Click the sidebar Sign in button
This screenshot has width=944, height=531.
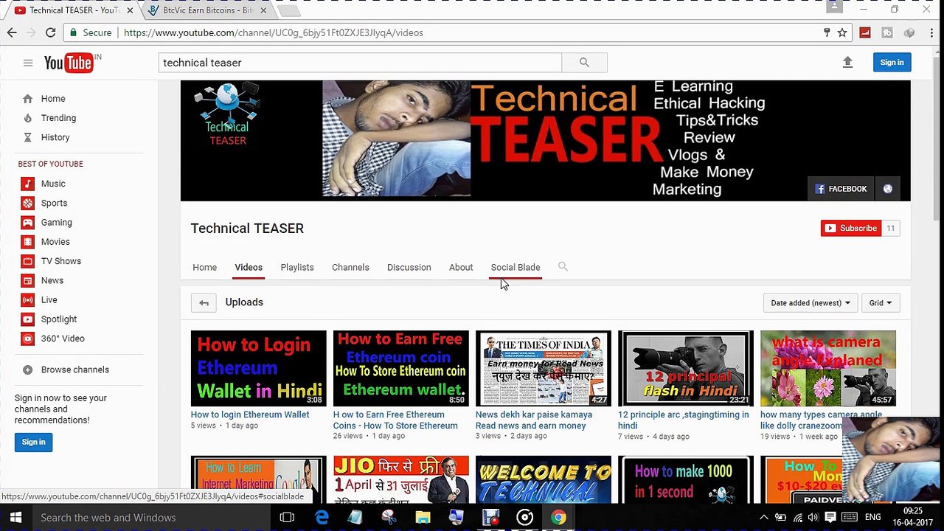pos(33,442)
